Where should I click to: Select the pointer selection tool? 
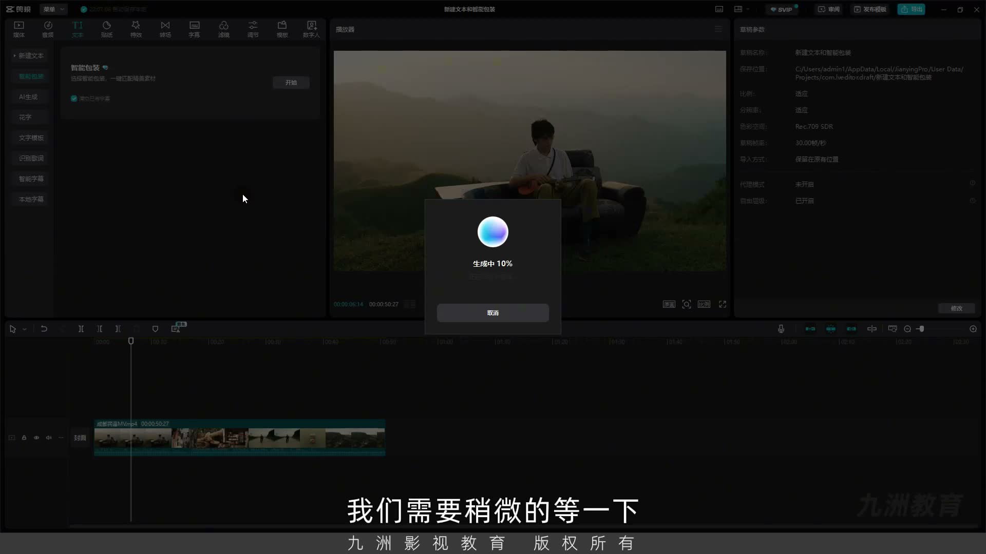13,329
